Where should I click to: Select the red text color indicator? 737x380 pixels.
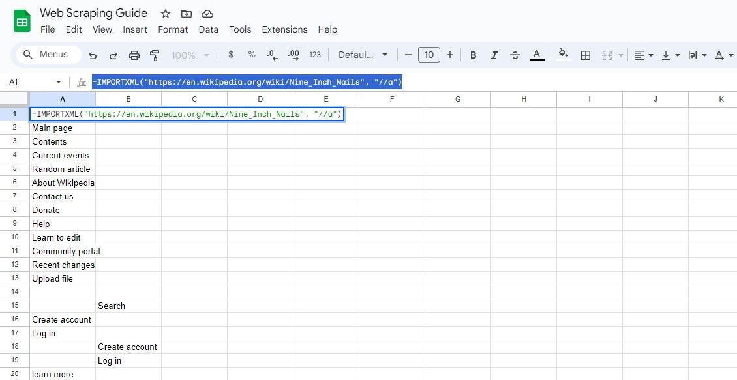537,59
